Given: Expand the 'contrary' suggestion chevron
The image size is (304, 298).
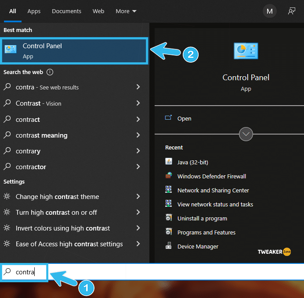Looking at the screenshot, I should (138, 151).
